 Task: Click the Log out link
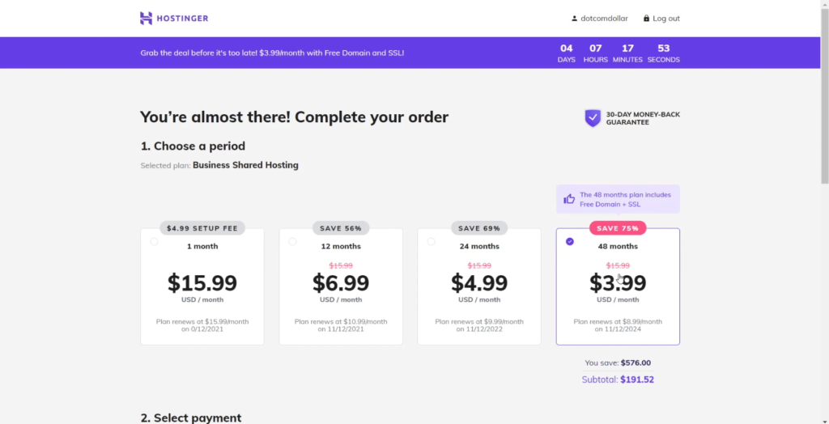click(666, 19)
